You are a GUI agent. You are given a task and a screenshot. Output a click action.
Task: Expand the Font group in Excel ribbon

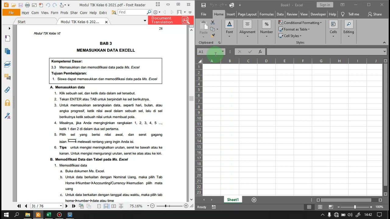(x=229, y=29)
